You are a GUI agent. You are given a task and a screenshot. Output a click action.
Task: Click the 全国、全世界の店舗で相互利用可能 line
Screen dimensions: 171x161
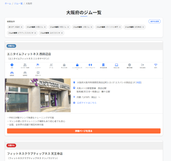click(25, 125)
